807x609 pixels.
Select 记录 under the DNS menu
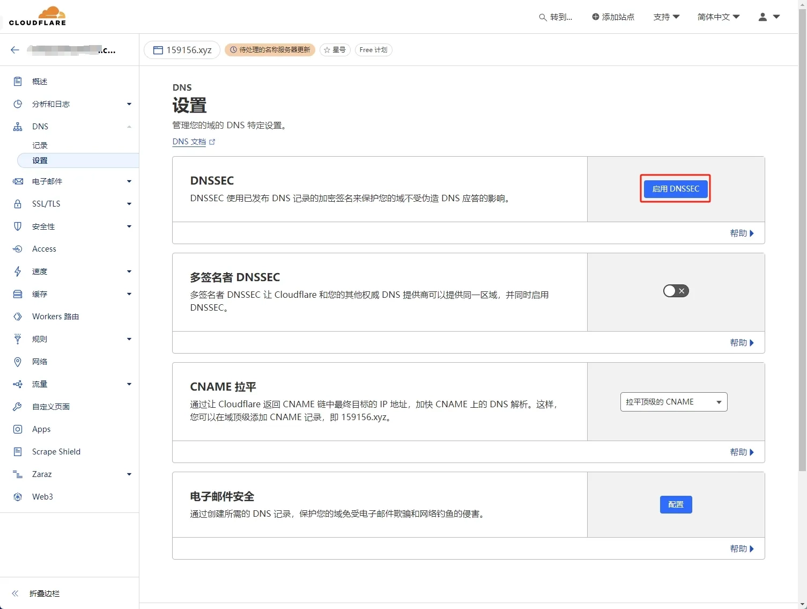(x=40, y=145)
